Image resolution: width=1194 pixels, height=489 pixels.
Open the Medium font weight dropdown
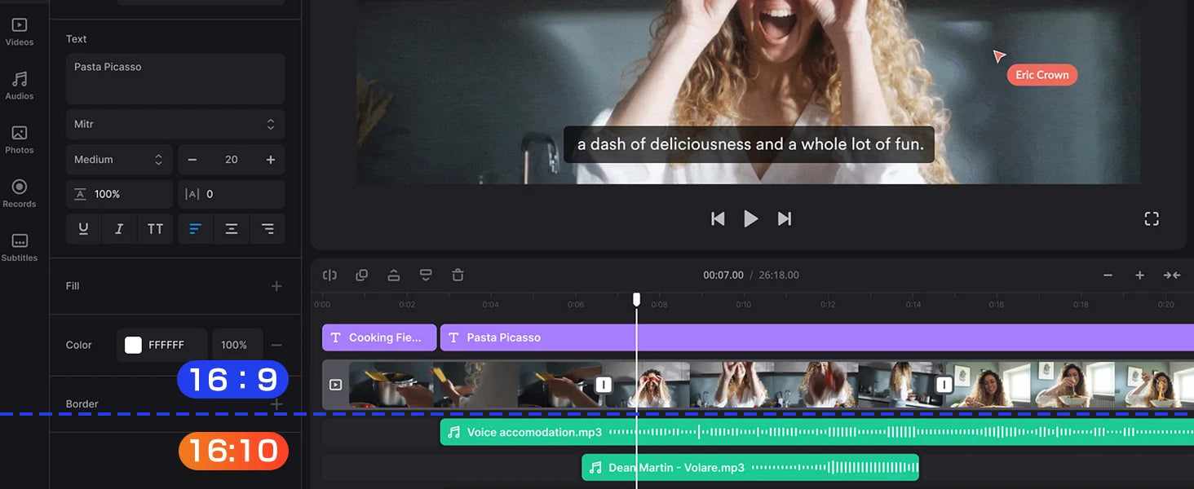coord(119,160)
